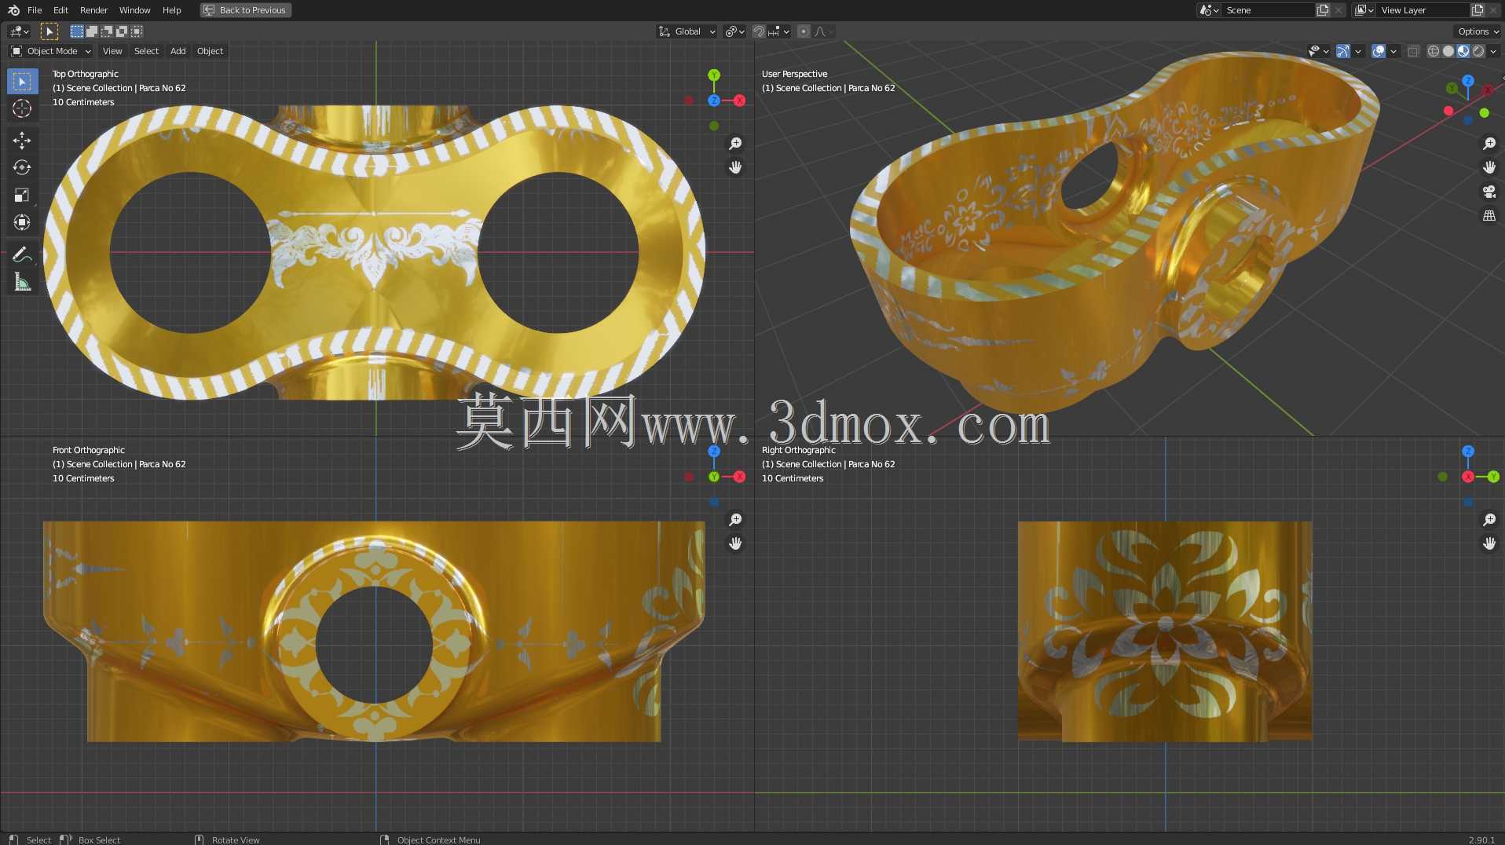Activate the 3D Cursor tool
This screenshot has height=845, width=1505.
[22, 108]
